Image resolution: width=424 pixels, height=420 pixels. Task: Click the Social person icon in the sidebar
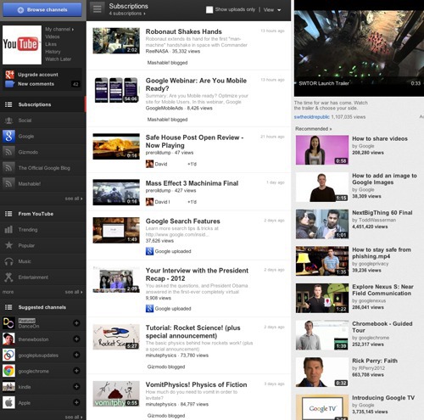[8, 120]
